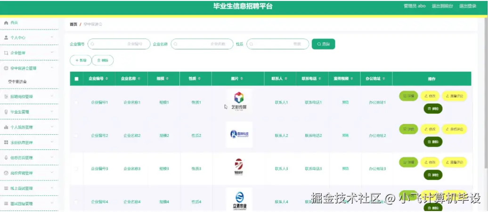
Task: Click the 预览 link in the 企业编号2 row
Action: pyautogui.click(x=345, y=135)
